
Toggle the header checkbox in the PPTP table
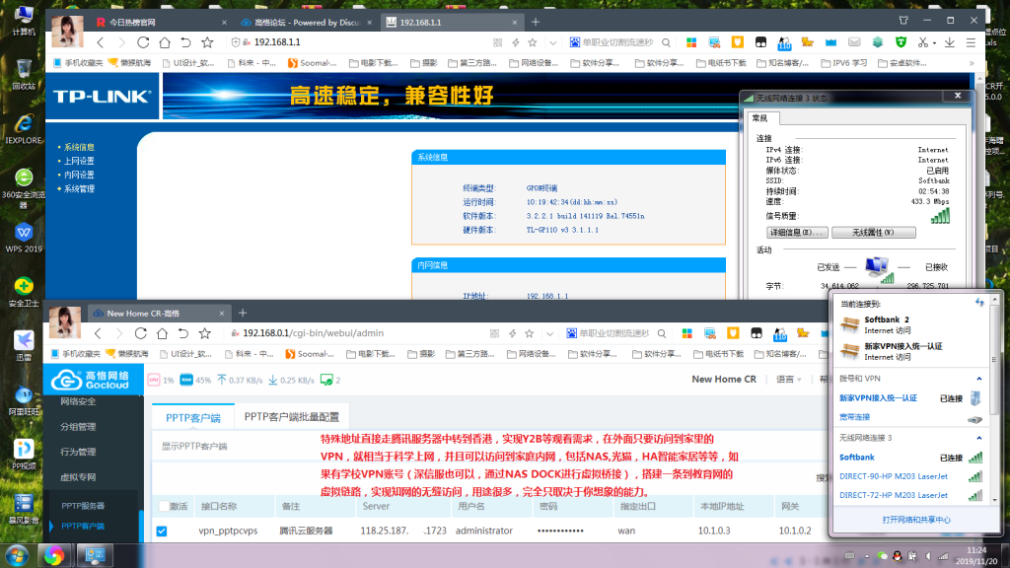(164, 506)
